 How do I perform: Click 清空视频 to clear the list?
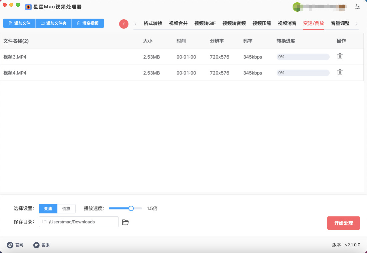(x=87, y=23)
